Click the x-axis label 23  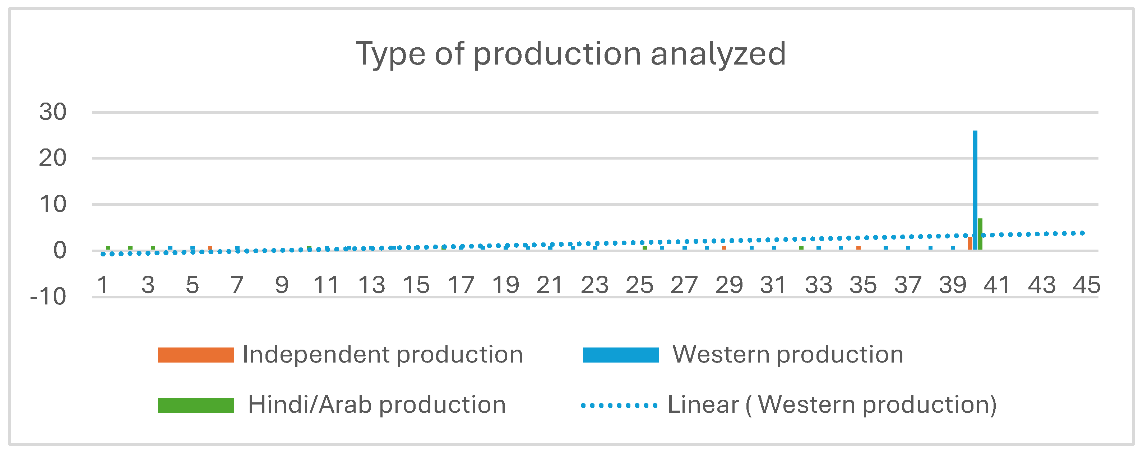pos(594,285)
